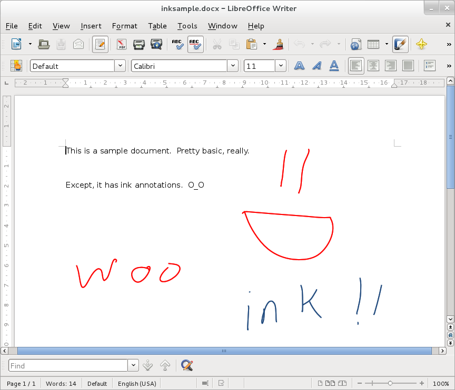Open the Calibri font name dropdown
The image size is (455, 390).
[x=232, y=65]
